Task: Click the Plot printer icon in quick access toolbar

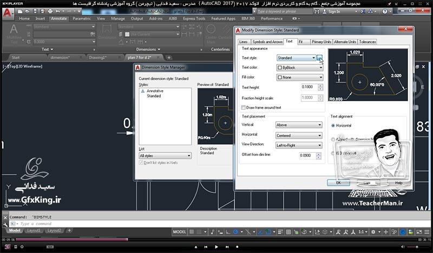Action: [x=50, y=11]
